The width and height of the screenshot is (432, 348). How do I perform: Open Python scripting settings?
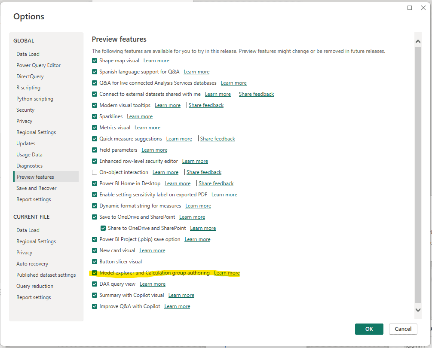[35, 99]
